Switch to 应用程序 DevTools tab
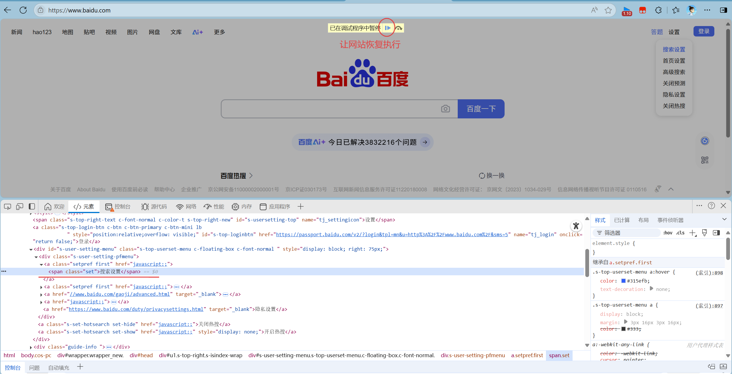This screenshot has height=374, width=732. (x=275, y=207)
